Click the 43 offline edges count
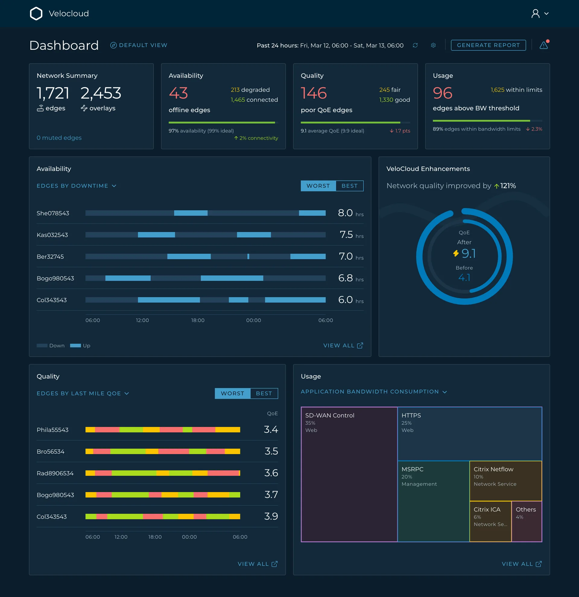 (179, 93)
